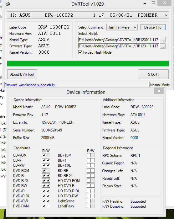Click the START button
The width and height of the screenshot is (174, 219).
click(154, 74)
